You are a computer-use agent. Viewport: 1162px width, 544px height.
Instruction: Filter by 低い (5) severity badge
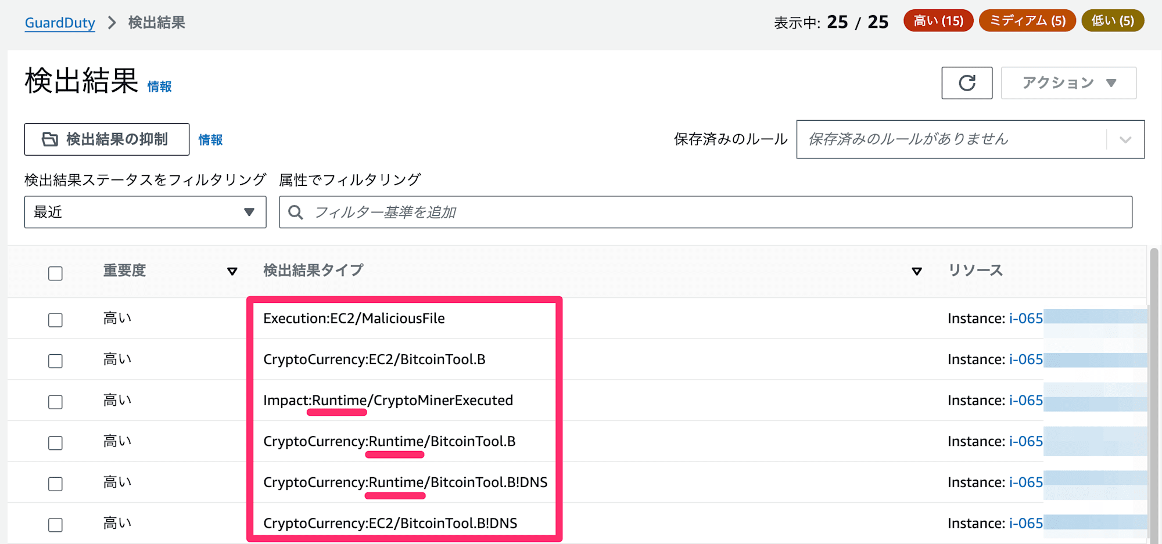click(1113, 21)
